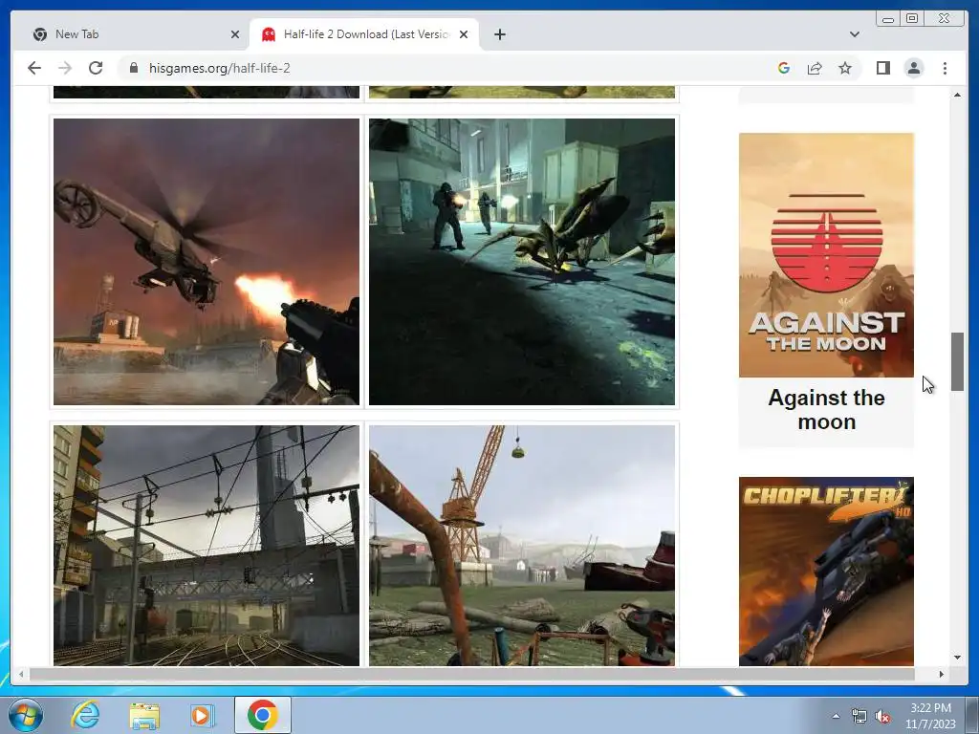Click the Google icon in address bar
The width and height of the screenshot is (979, 734).
784,68
